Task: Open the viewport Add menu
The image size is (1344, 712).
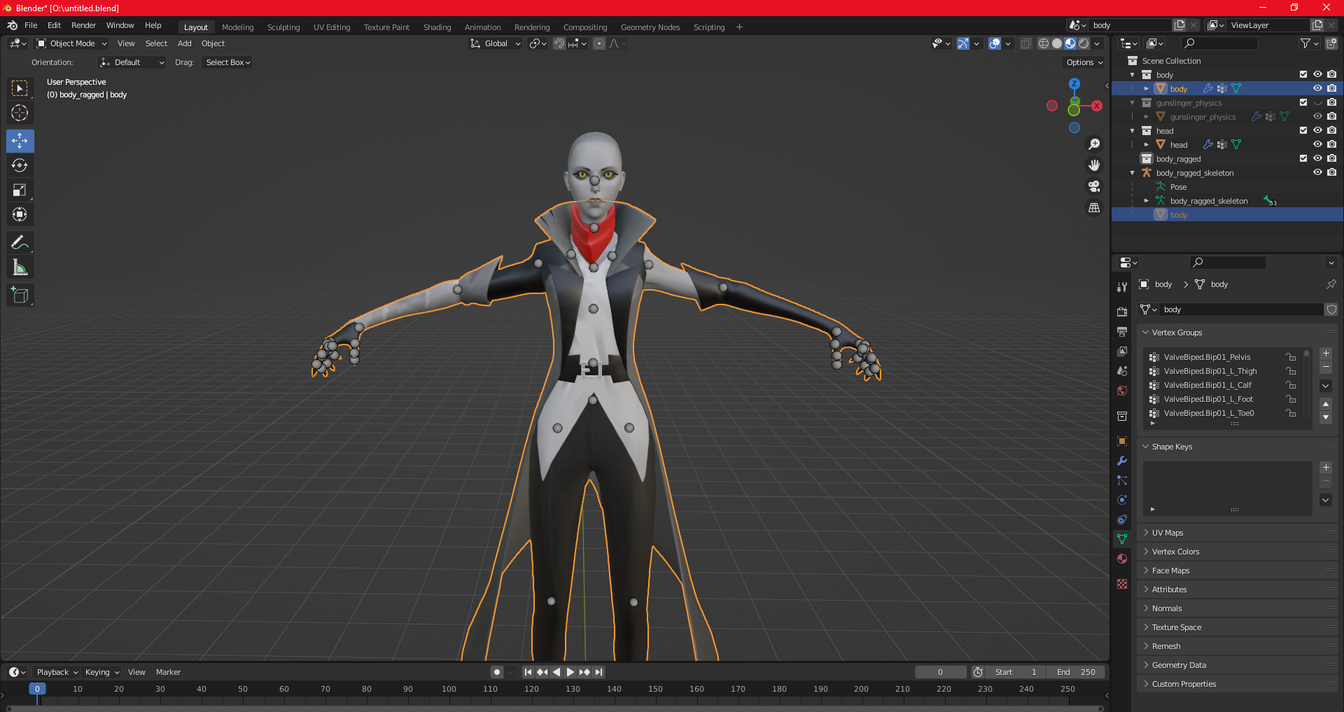Action: [185, 43]
